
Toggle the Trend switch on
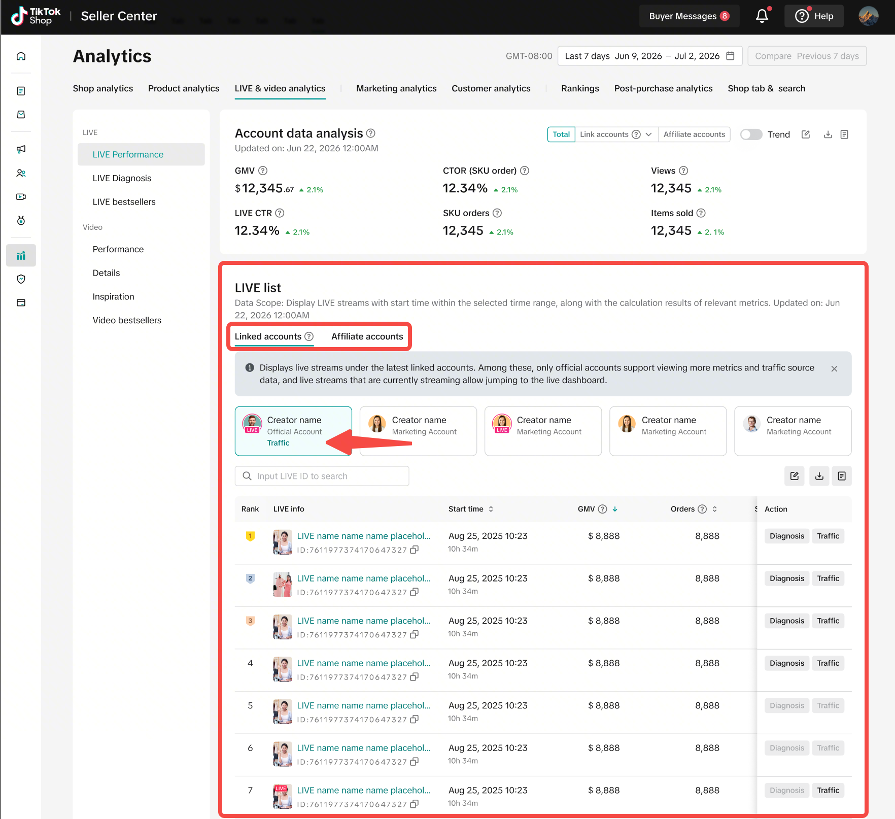point(751,134)
